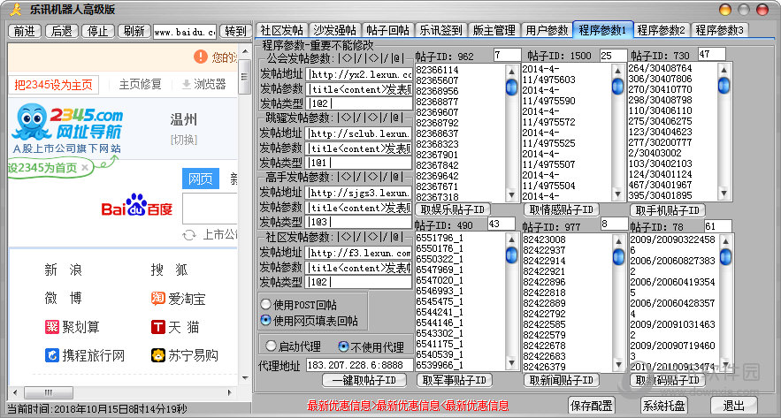The width and height of the screenshot is (781, 418).
Task: Open the 天猫 site link
Action: click(175, 327)
